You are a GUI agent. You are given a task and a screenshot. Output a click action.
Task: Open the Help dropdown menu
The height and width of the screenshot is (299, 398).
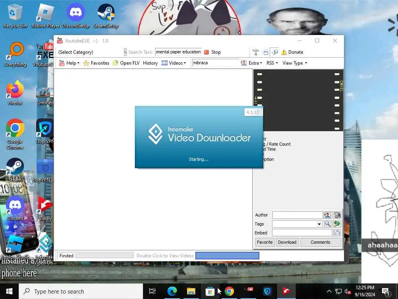pyautogui.click(x=69, y=63)
